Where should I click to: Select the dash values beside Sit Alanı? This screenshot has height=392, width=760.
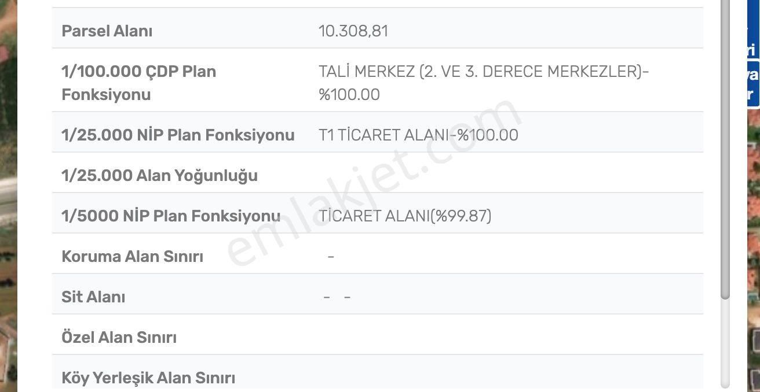pos(337,296)
